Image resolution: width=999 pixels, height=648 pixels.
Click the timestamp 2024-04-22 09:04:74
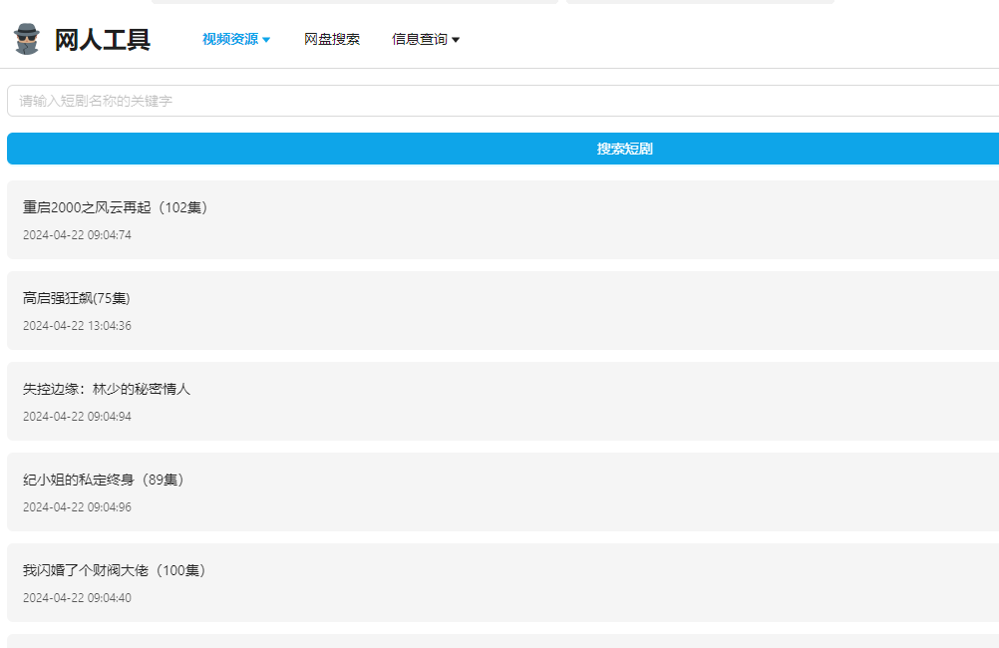point(77,235)
